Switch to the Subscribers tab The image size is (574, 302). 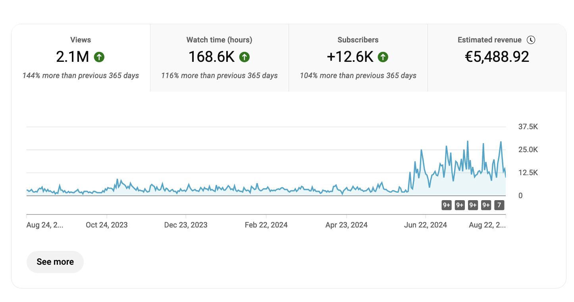tap(358, 40)
